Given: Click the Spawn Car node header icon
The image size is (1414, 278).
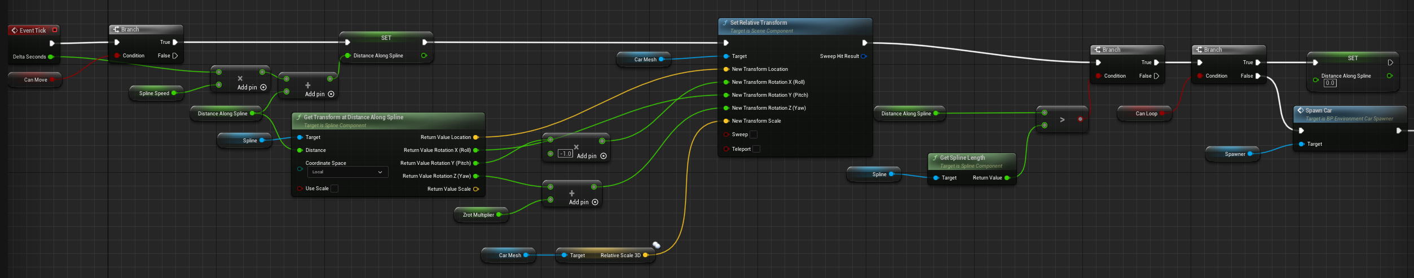Looking at the screenshot, I should [x=1301, y=111].
